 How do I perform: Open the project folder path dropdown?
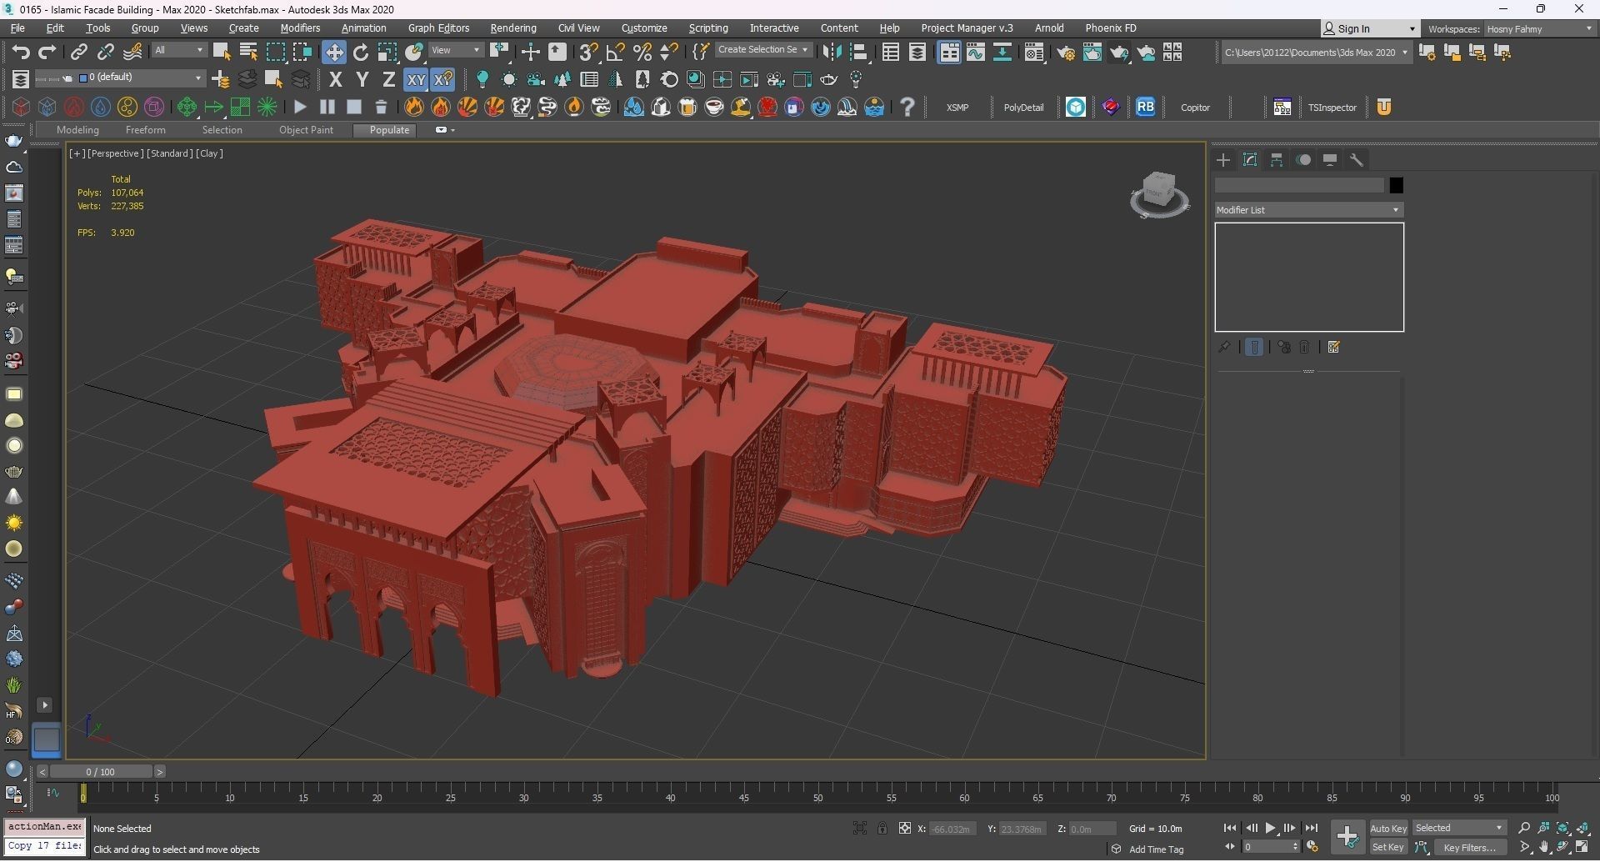pos(1316,52)
